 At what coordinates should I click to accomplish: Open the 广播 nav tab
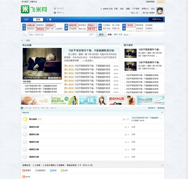click(x=49, y=20)
